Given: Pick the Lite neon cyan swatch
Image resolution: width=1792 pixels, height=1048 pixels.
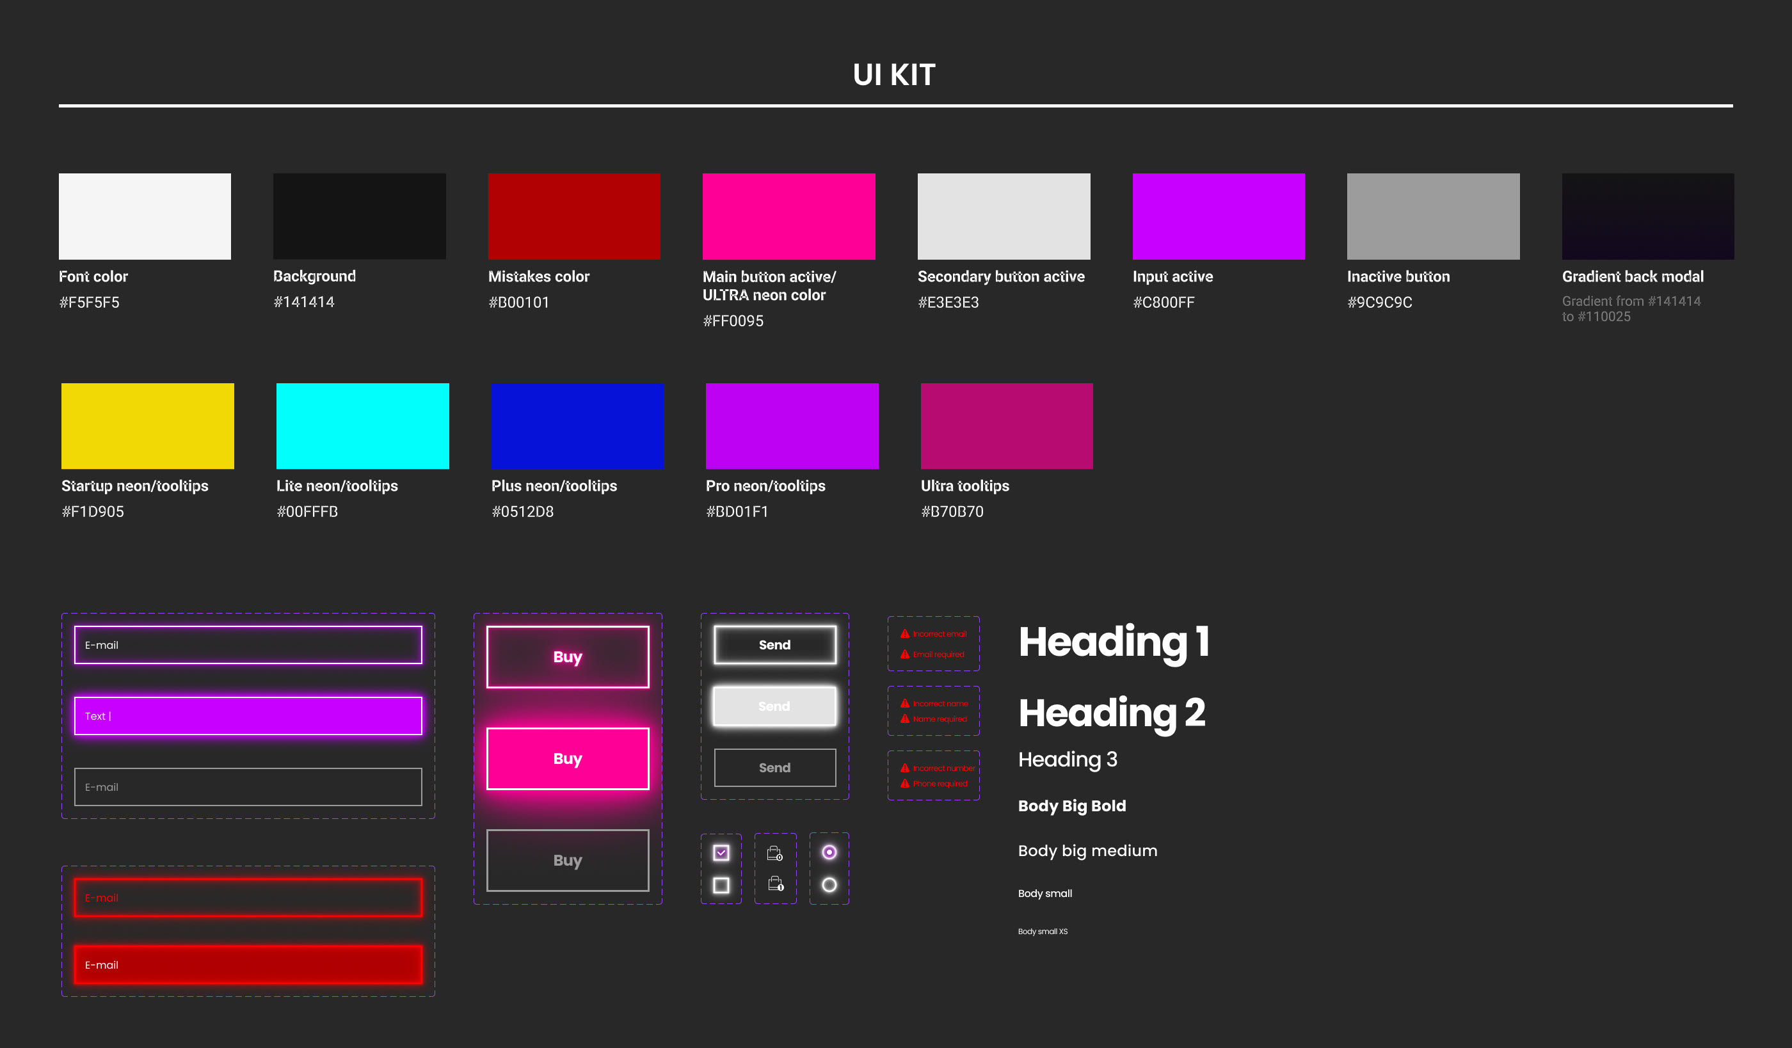Looking at the screenshot, I should [x=363, y=426].
